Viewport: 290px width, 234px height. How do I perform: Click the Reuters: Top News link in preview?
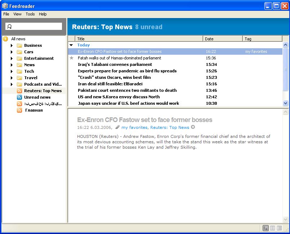point(170,127)
